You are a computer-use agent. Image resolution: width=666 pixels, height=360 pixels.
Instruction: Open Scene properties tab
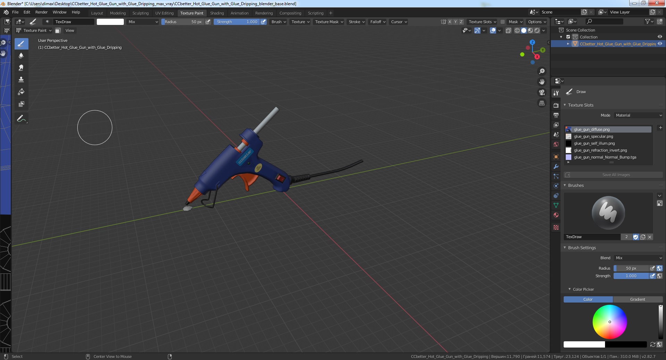click(556, 134)
